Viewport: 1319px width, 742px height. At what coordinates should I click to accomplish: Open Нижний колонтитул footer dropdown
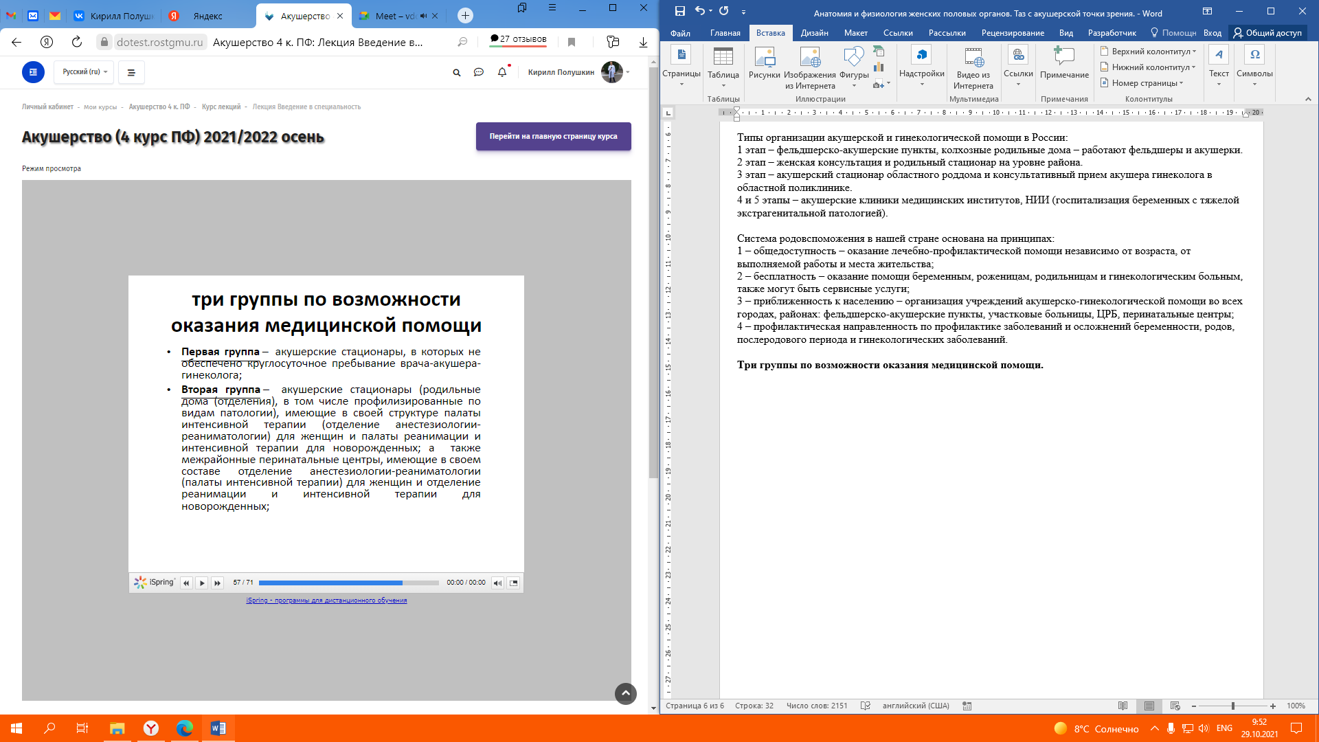(x=1148, y=67)
